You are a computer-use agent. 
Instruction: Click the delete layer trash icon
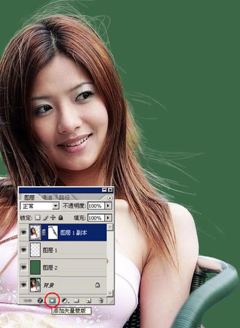(x=101, y=300)
